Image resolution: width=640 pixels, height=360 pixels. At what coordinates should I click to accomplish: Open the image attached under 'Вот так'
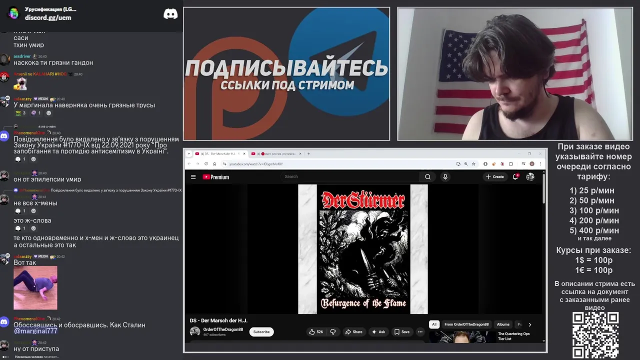[35, 287]
